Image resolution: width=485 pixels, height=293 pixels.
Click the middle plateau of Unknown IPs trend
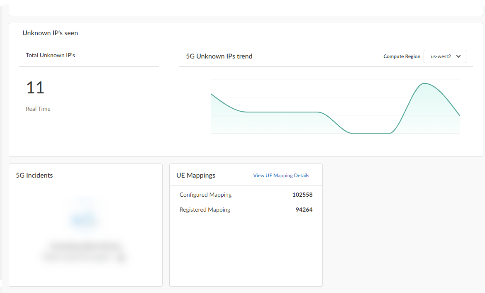(x=282, y=112)
